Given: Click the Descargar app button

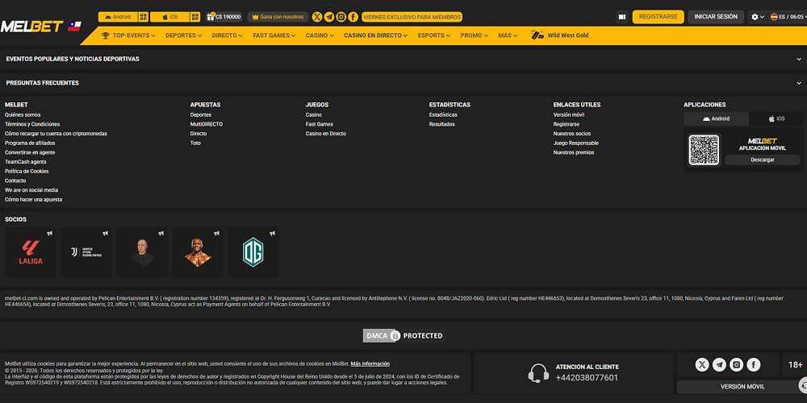Looking at the screenshot, I should coord(763,160).
